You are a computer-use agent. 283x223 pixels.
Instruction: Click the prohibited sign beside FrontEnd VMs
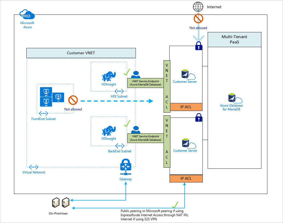click(x=73, y=100)
